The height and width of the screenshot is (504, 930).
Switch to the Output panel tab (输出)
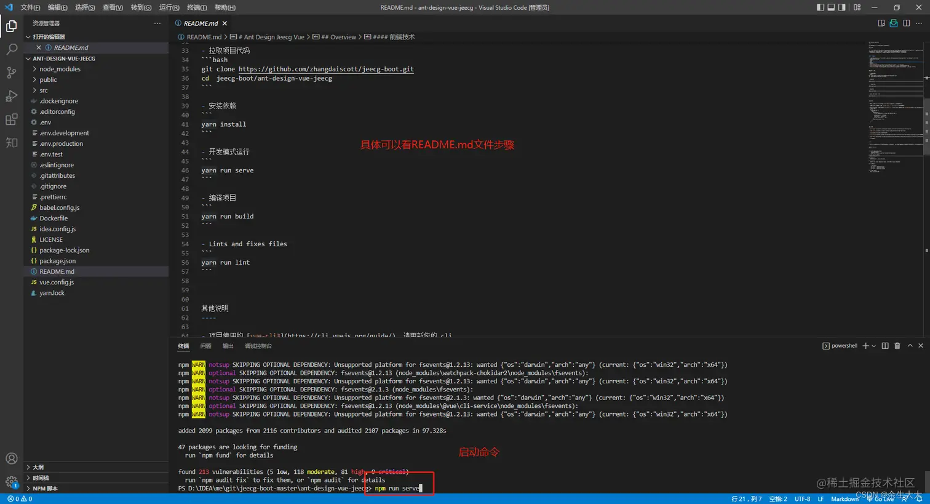click(x=228, y=346)
